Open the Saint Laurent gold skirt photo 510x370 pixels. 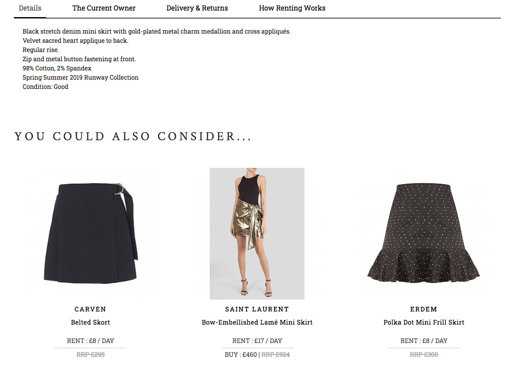tap(257, 233)
